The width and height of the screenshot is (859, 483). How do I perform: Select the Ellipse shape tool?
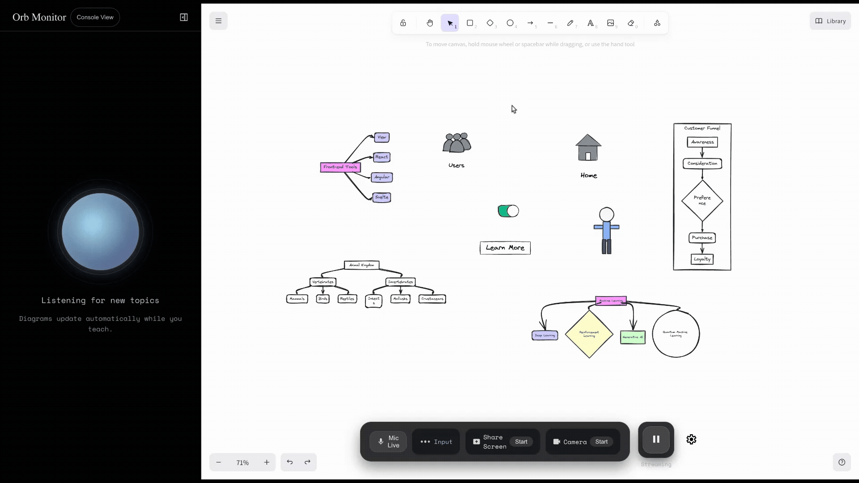coord(510,23)
